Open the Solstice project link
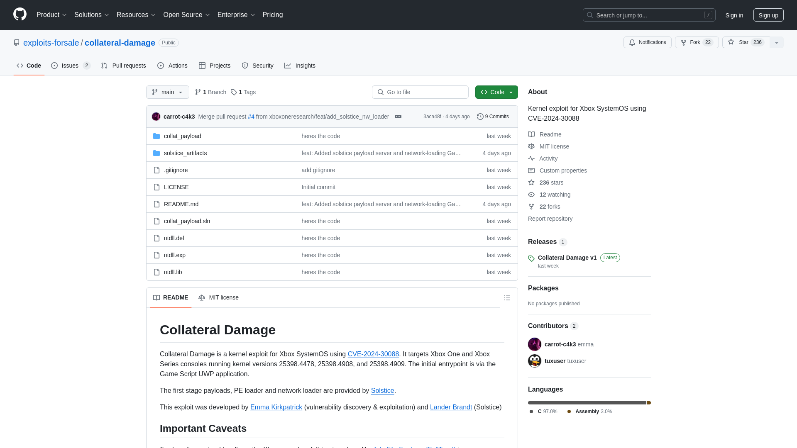Image resolution: width=797 pixels, height=448 pixels. (x=382, y=391)
